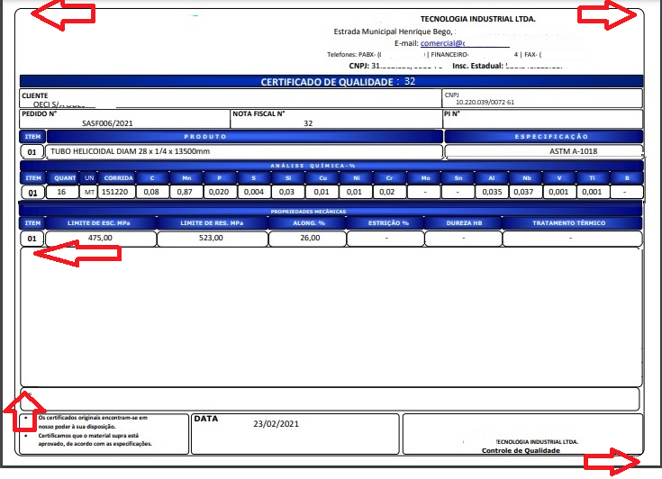The height and width of the screenshot is (479, 662).
Task: Click the 'ALONG. %' column header
Action: pyautogui.click(x=309, y=222)
